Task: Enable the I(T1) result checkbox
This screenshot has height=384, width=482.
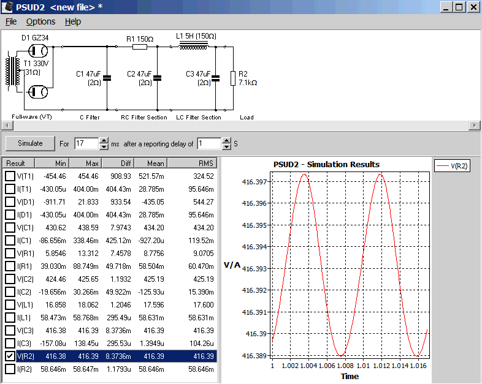Action: click(x=10, y=189)
